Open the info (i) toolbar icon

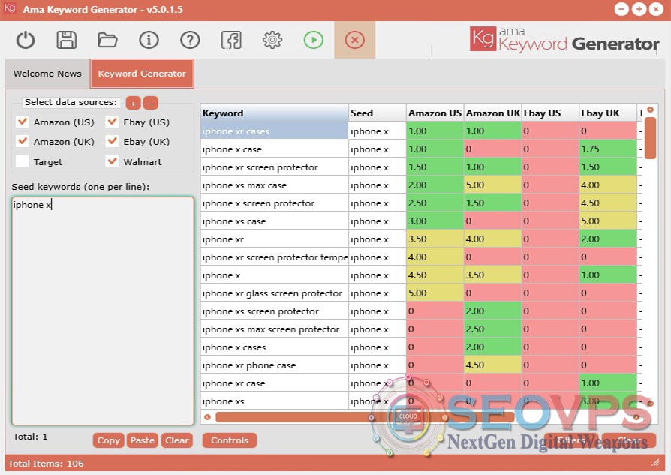(149, 41)
